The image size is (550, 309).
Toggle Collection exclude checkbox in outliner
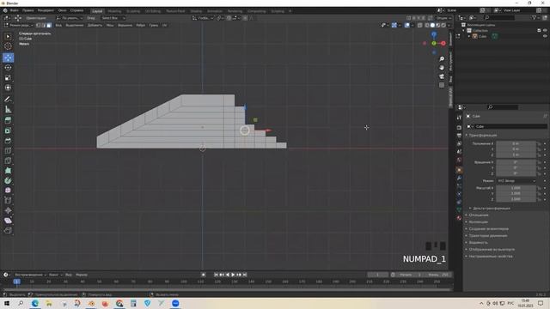pos(539,31)
